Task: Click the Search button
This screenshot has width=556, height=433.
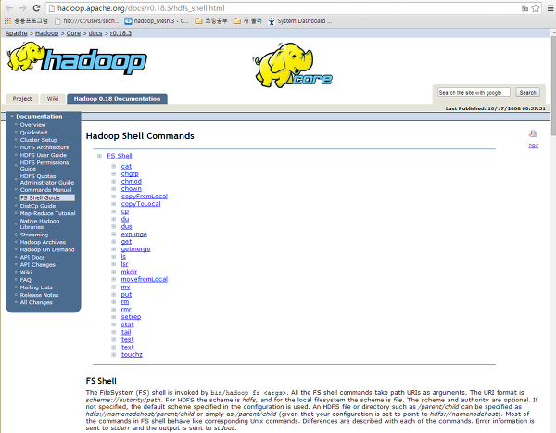Action: tap(527, 93)
